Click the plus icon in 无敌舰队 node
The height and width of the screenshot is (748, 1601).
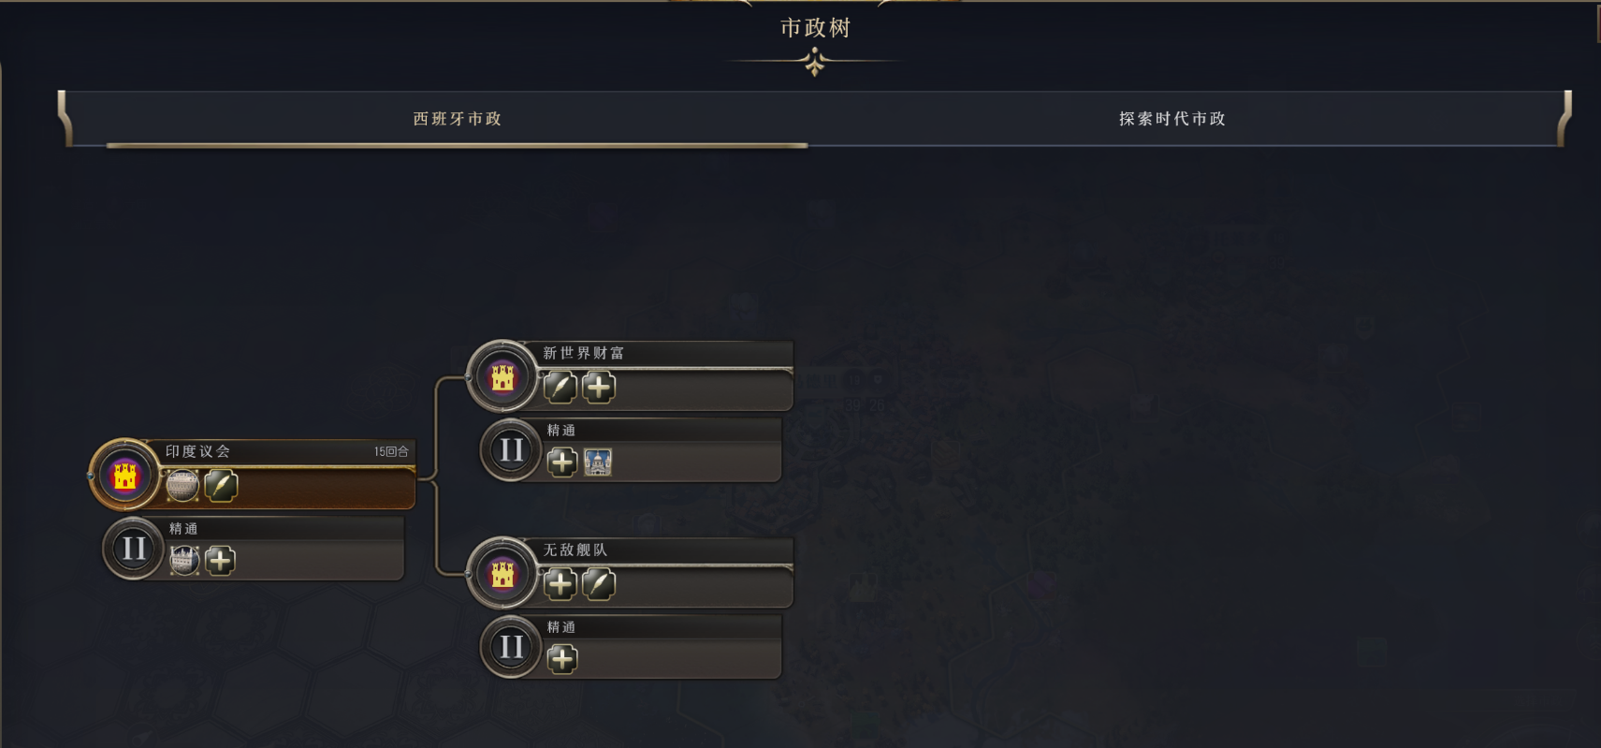560,584
